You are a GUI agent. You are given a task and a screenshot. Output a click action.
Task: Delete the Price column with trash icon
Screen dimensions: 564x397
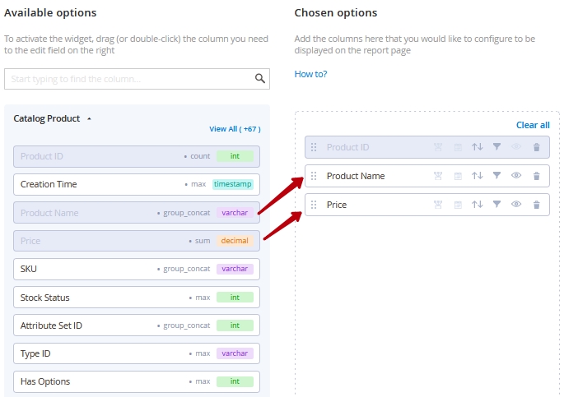pos(536,205)
